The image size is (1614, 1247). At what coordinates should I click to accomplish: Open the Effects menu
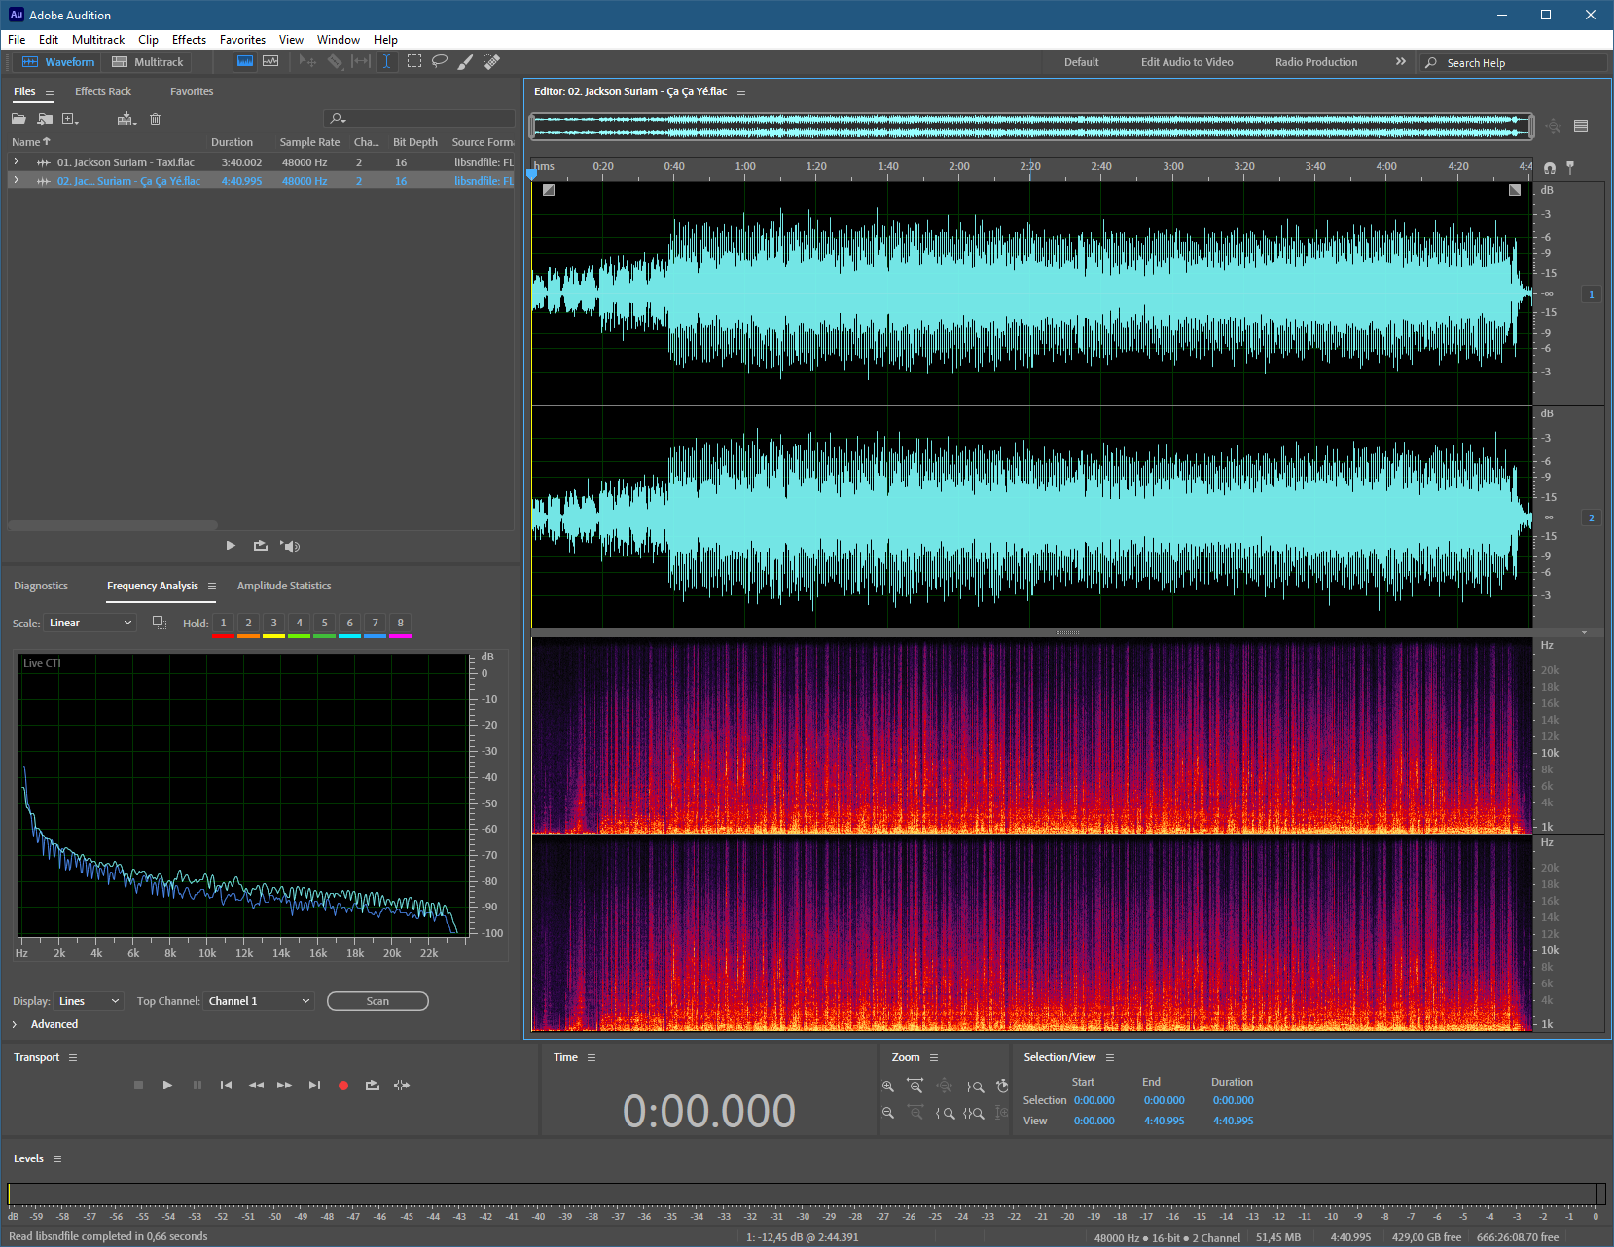point(189,40)
